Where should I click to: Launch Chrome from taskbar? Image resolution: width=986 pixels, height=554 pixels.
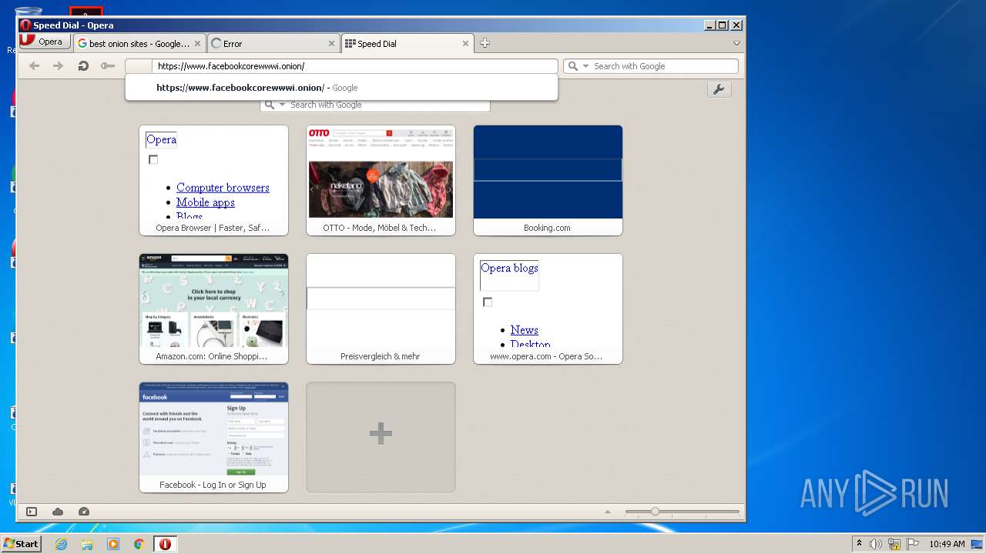(139, 544)
